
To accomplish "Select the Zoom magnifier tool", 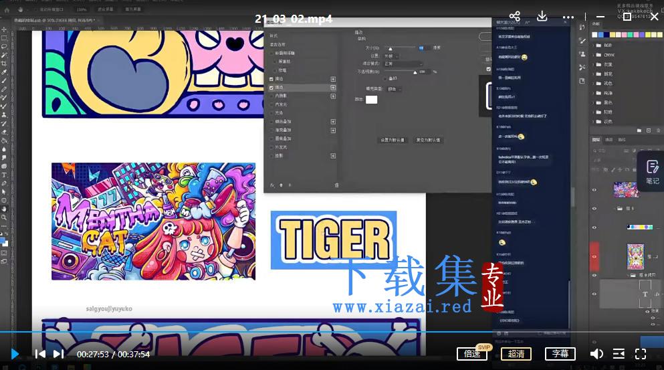I will pyautogui.click(x=4, y=217).
